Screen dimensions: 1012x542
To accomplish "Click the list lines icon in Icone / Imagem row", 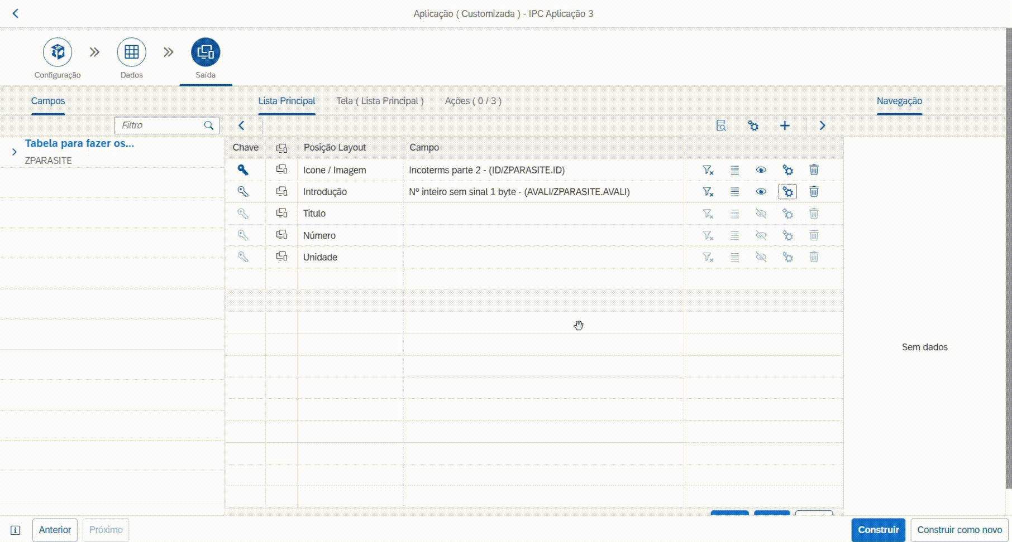I will [734, 170].
